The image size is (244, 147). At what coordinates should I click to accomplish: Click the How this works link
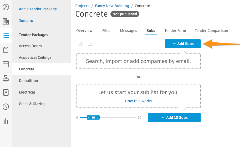pyautogui.click(x=138, y=101)
